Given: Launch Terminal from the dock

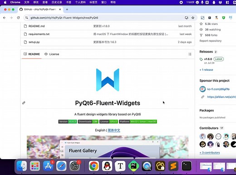Looking at the screenshot, I should [x=187, y=166].
